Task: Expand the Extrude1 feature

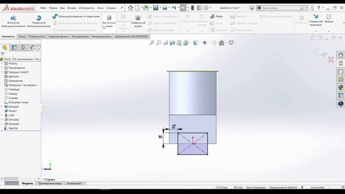Action: click(2, 107)
